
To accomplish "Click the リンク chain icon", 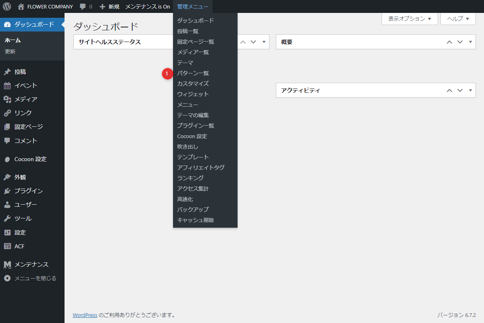I will [x=7, y=113].
